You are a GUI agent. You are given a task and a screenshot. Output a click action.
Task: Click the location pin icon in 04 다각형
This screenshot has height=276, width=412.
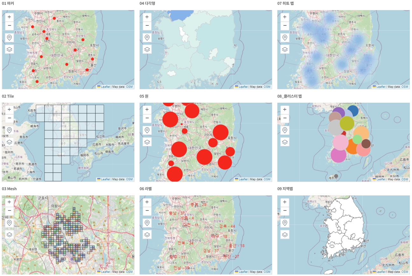[147, 38]
